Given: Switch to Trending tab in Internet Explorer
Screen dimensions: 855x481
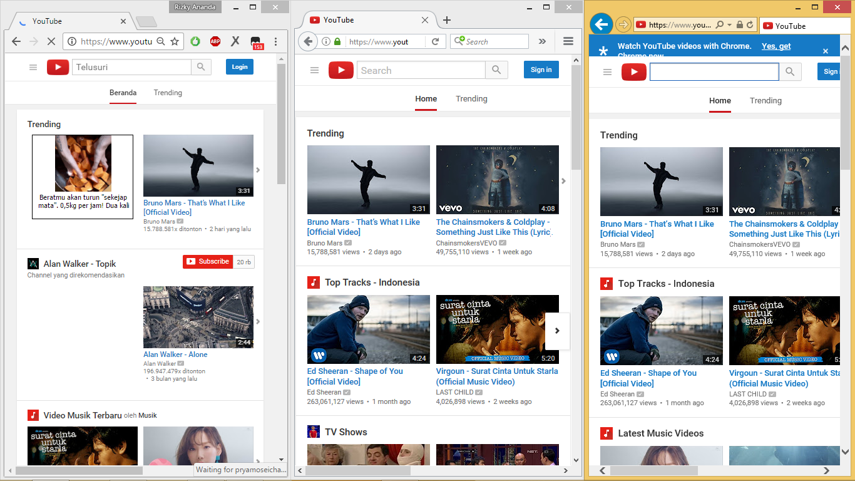Looking at the screenshot, I should [x=765, y=101].
